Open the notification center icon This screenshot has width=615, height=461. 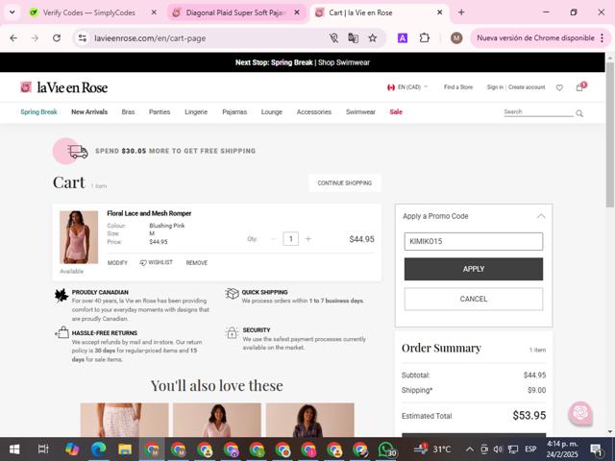coord(596,449)
